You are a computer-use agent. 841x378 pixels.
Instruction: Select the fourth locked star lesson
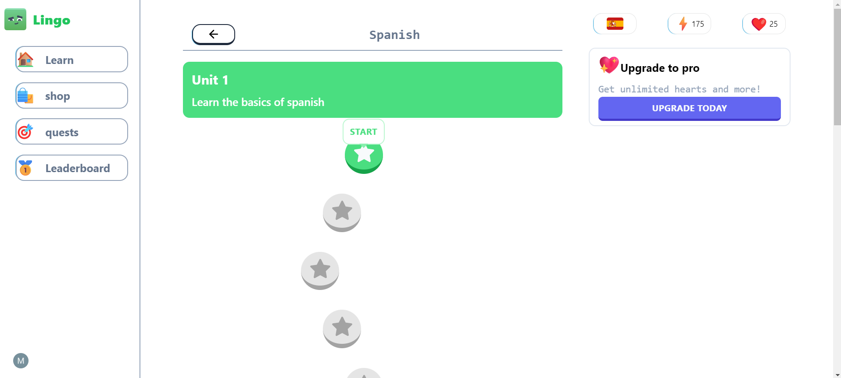click(342, 329)
